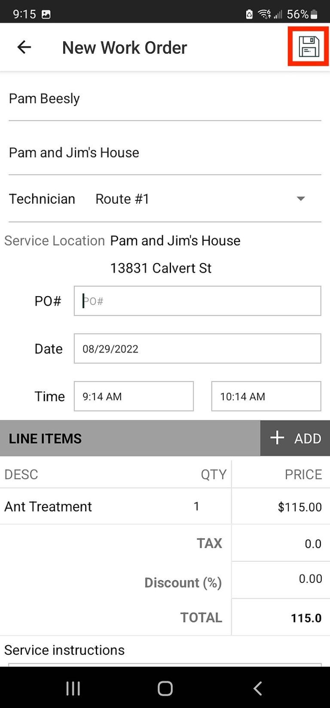Select the Pam Beesly customer field
Screen dimensions: 330x708
coord(165,99)
